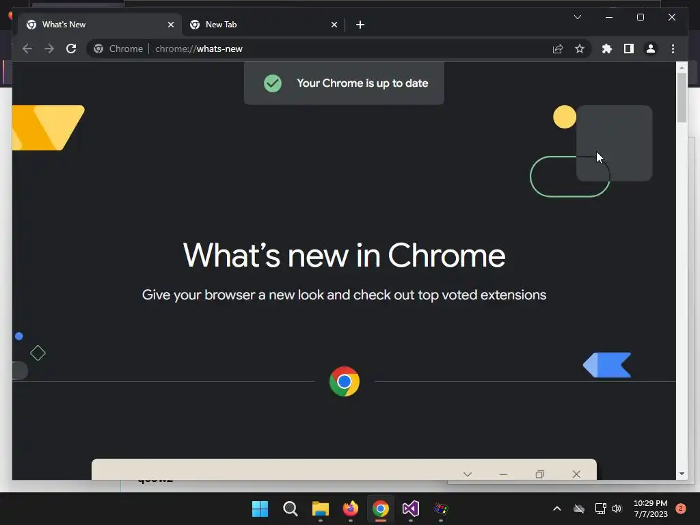The height and width of the screenshot is (525, 700).
Task: Share this page using the share icon
Action: [558, 49]
